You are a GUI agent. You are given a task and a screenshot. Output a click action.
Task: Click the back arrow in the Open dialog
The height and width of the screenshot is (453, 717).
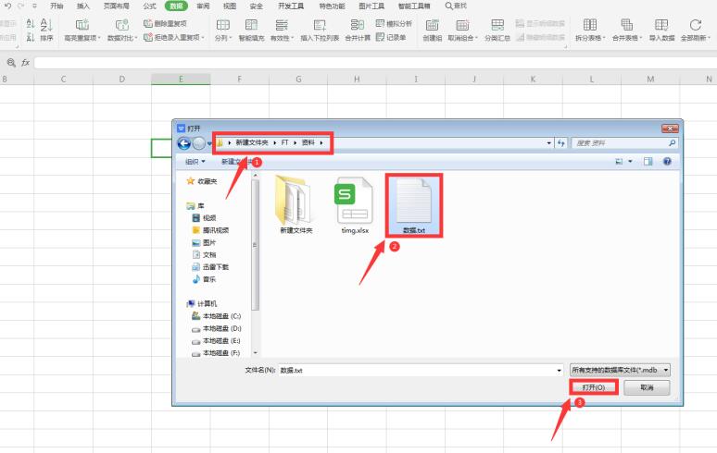point(183,143)
